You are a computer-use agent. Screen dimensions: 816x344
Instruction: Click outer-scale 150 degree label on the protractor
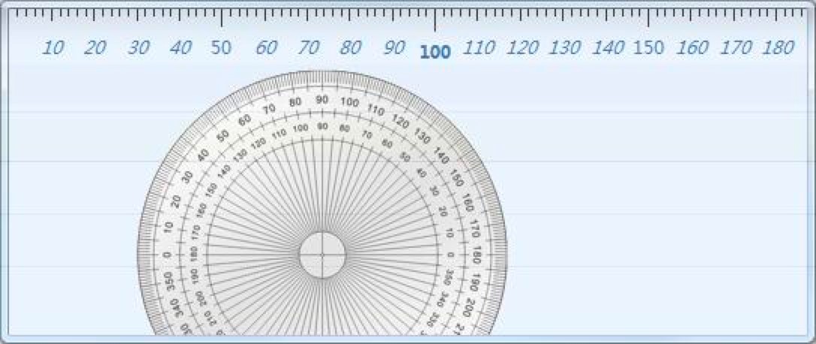point(457,177)
